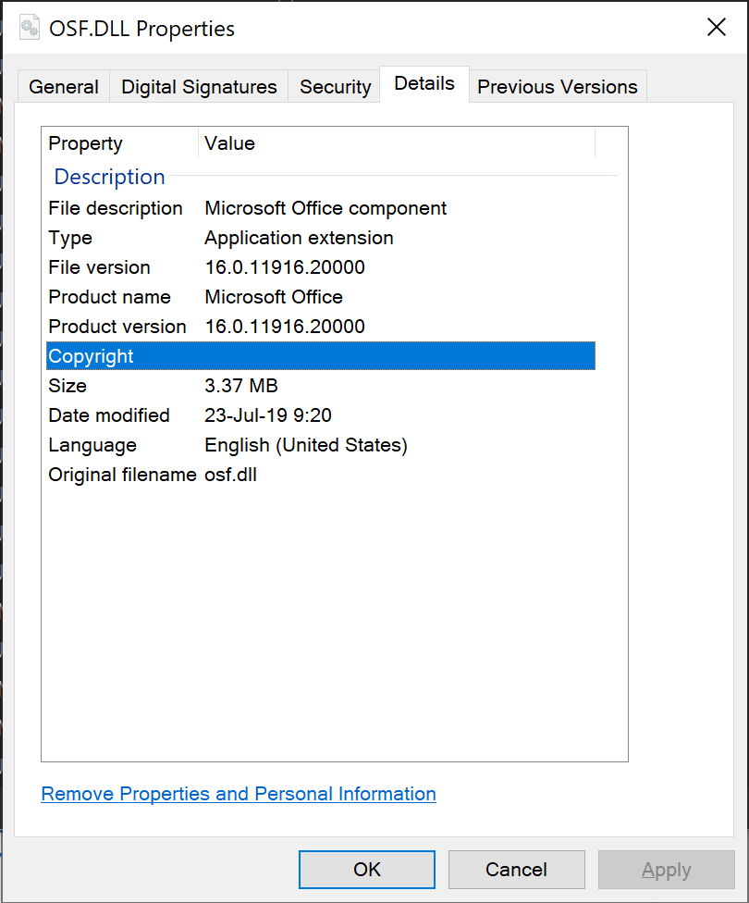Open Remove Properties and Personal Information link
Screen dimensions: 749x903
point(239,794)
